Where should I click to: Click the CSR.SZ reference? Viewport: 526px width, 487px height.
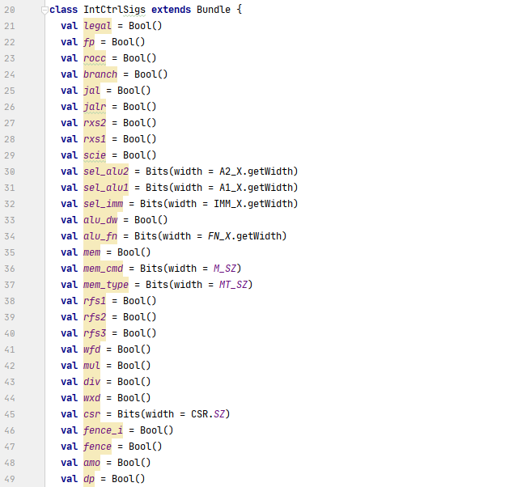tap(210, 414)
